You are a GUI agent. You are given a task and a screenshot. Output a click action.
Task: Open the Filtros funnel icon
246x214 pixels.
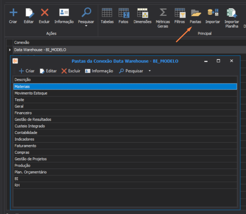click(x=180, y=13)
